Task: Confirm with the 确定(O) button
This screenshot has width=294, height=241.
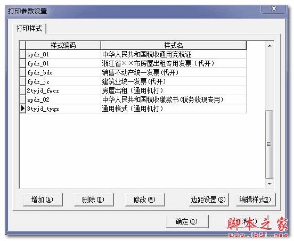Action: pyautogui.click(x=187, y=221)
